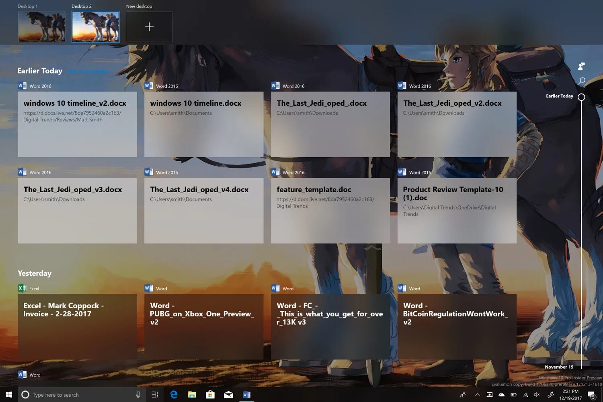Viewport: 603px width, 402px height.
Task: Switch to Word in the taskbar
Action: [x=247, y=395]
